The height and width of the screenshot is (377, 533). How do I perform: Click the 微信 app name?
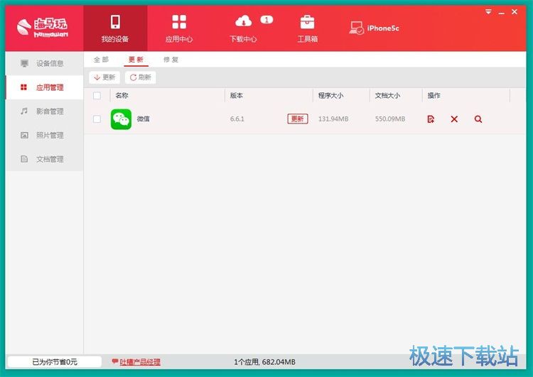[143, 119]
